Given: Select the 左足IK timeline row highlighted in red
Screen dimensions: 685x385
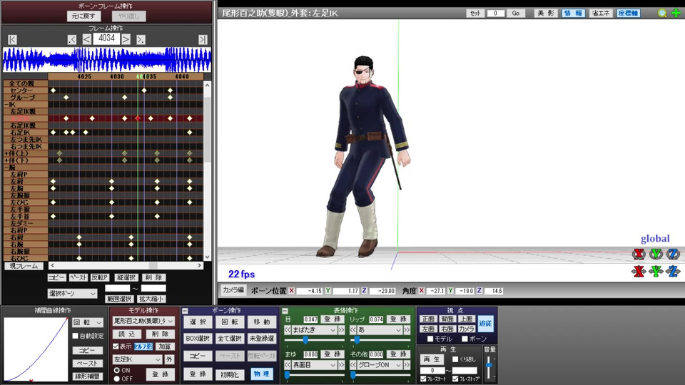Looking at the screenshot, I should pyautogui.click(x=103, y=118).
